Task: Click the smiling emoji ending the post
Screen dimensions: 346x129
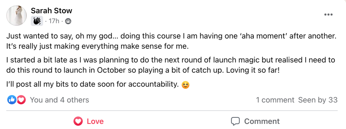Action: [x=185, y=85]
